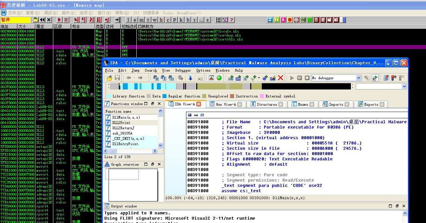Click the IDA Save floppy disk icon

click(x=117, y=78)
